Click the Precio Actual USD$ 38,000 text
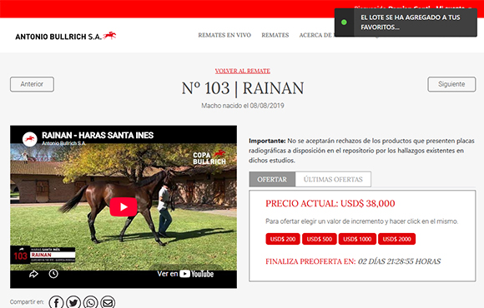The image size is (484, 308). click(x=330, y=203)
